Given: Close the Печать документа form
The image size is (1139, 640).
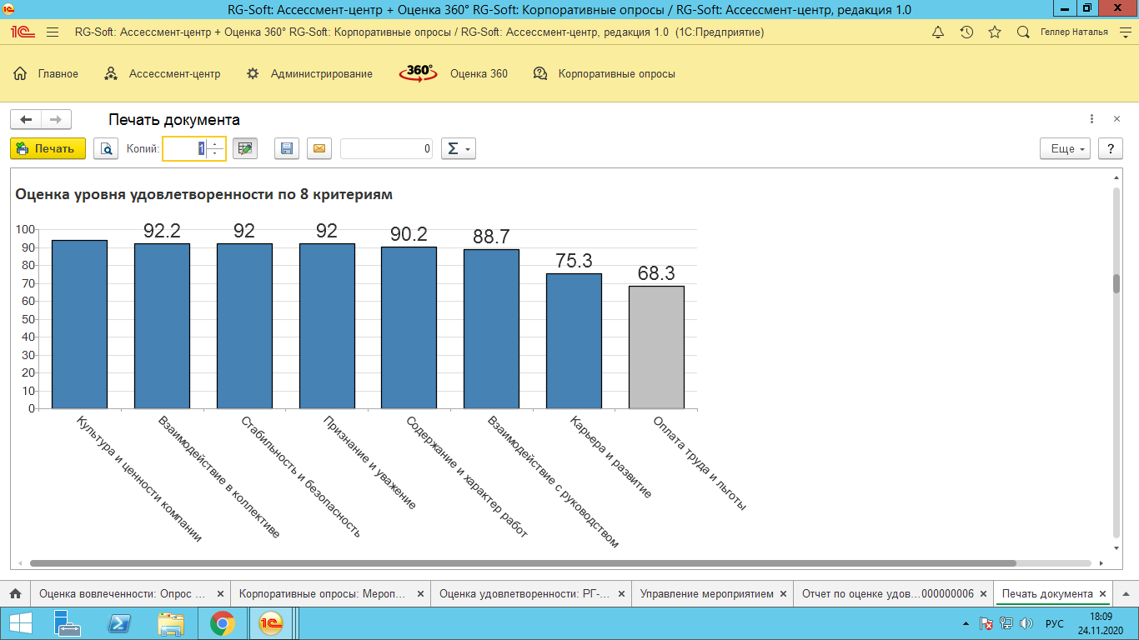Looking at the screenshot, I should coord(1116,119).
